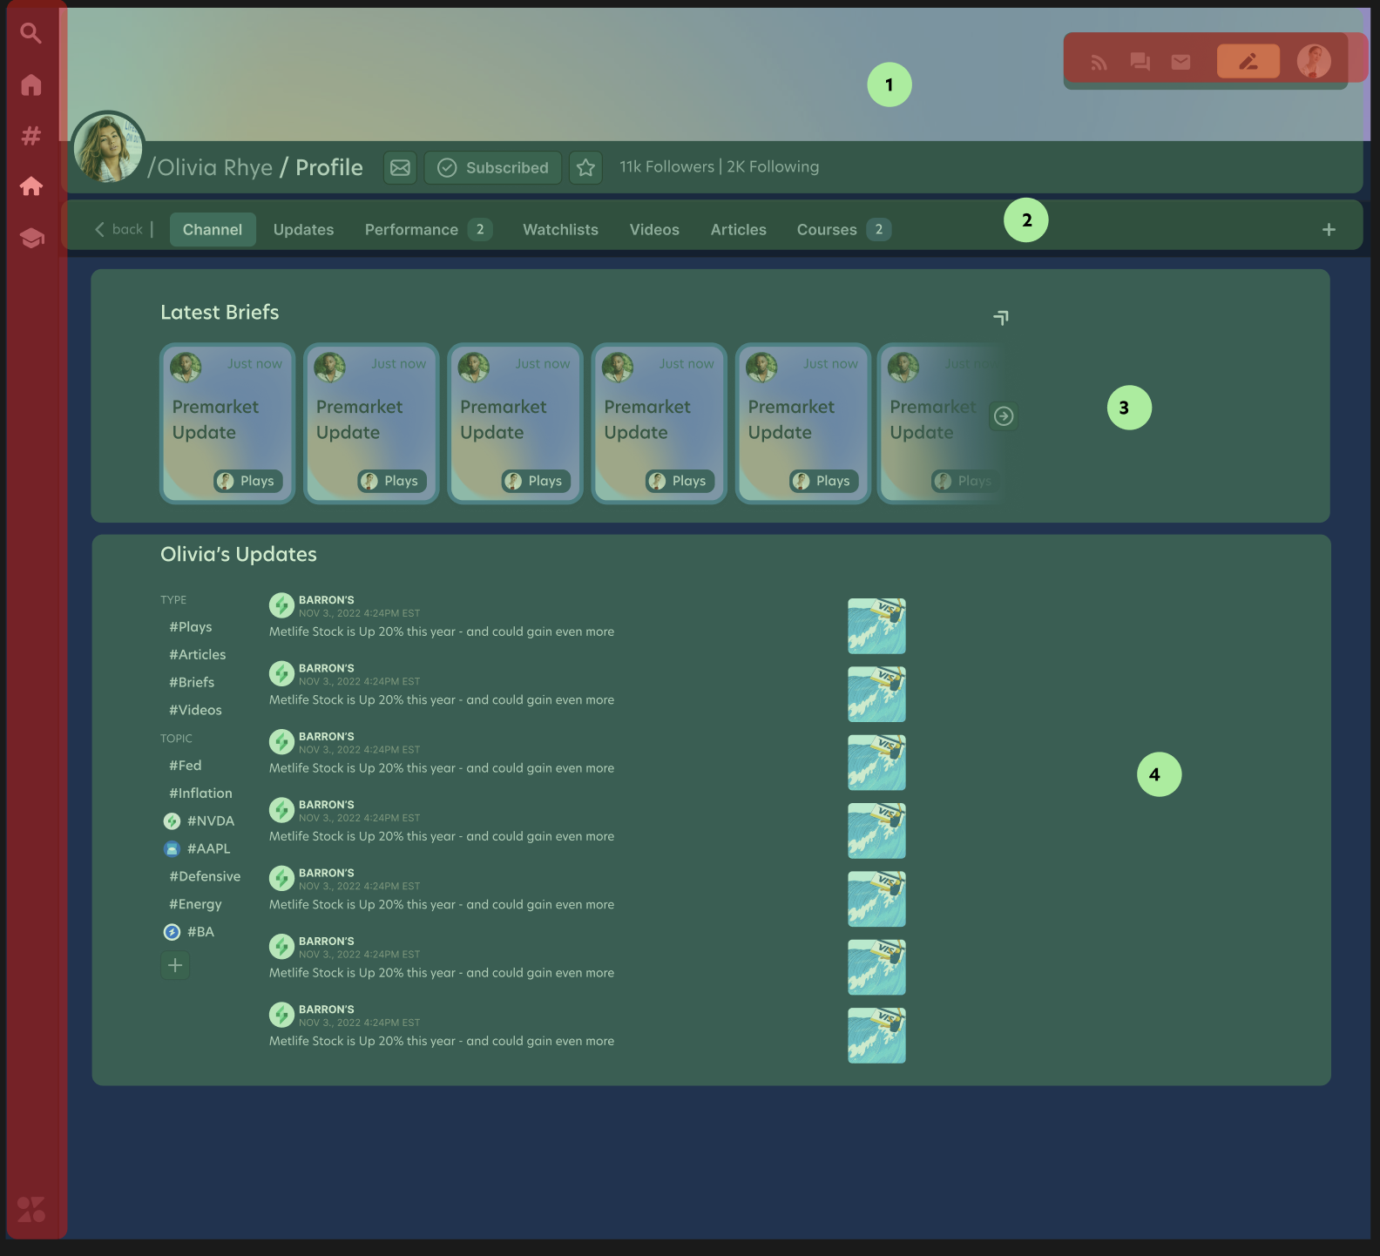The width and height of the screenshot is (1380, 1256).
Task: Click Plays tag on fifth brief card
Action: pos(824,481)
